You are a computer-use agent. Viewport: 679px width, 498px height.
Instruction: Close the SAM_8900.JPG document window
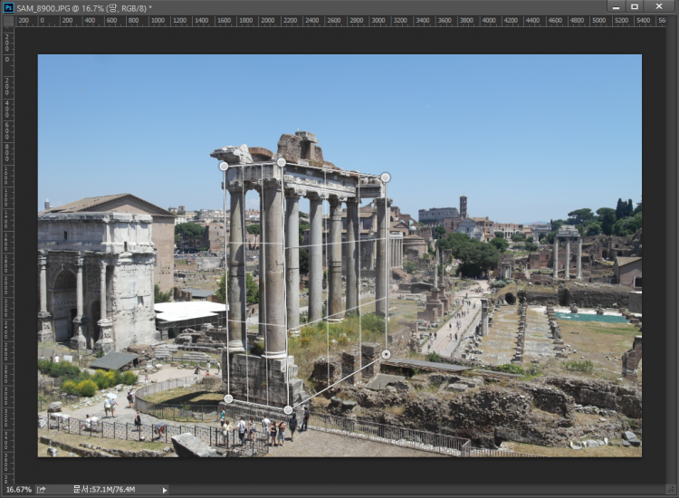(x=659, y=7)
